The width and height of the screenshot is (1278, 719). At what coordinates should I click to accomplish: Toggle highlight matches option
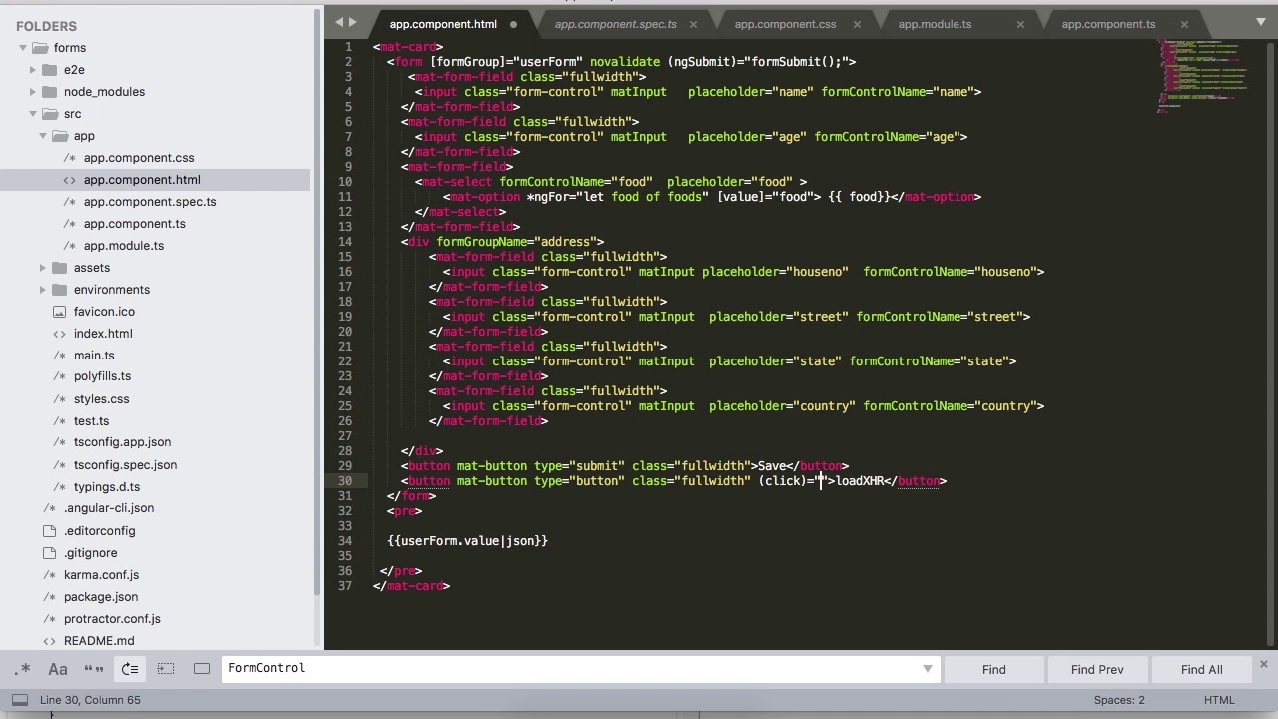click(202, 669)
